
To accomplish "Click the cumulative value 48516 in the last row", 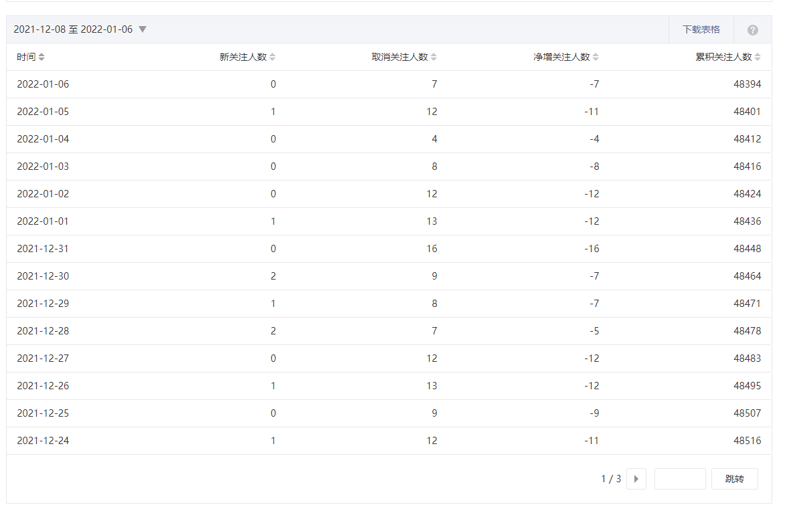I will [x=747, y=441].
